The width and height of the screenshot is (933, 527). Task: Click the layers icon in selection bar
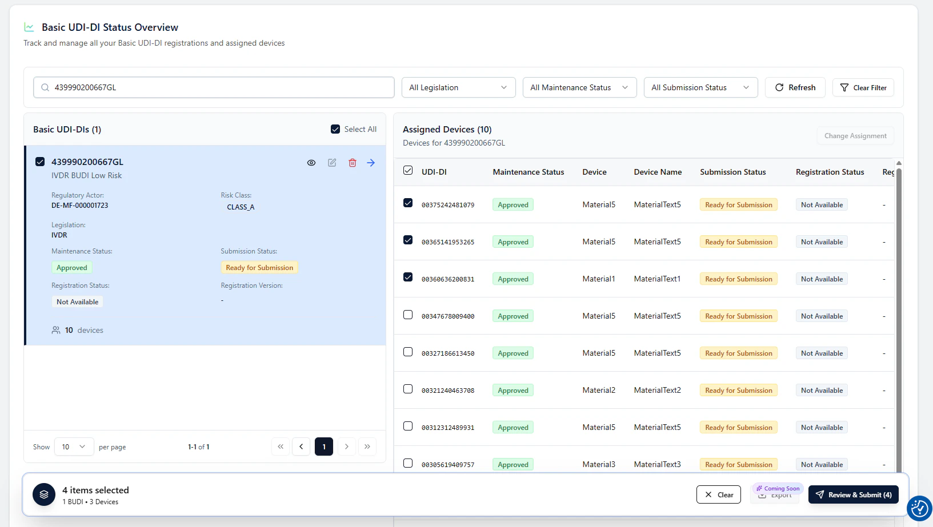(44, 494)
